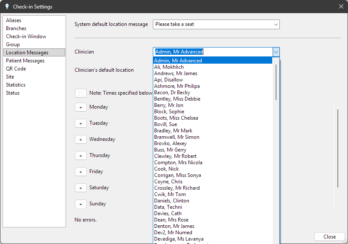Open the Patient Messages settings section
The height and width of the screenshot is (244, 348).
pyautogui.click(x=25, y=61)
